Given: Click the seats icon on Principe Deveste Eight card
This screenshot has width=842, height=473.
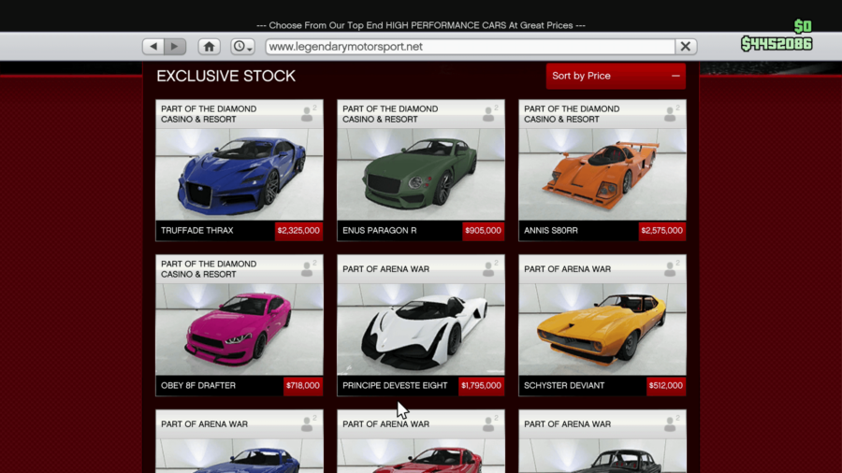Looking at the screenshot, I should (489, 268).
